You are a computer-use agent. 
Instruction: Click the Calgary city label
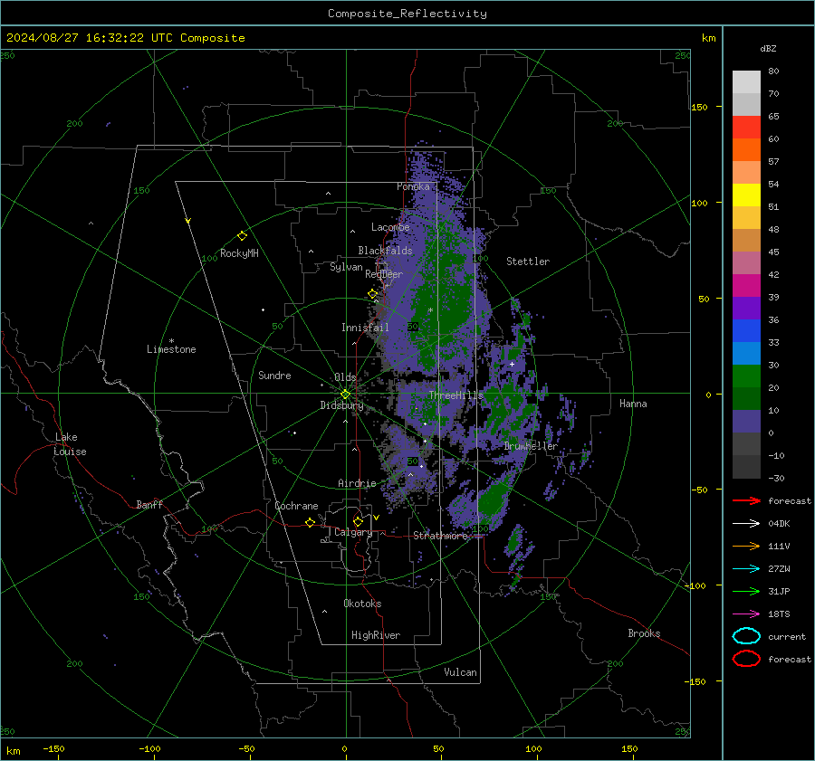point(353,532)
